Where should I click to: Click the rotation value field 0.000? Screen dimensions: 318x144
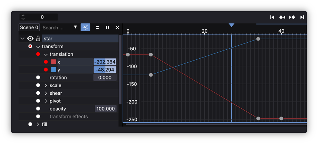click(x=105, y=78)
